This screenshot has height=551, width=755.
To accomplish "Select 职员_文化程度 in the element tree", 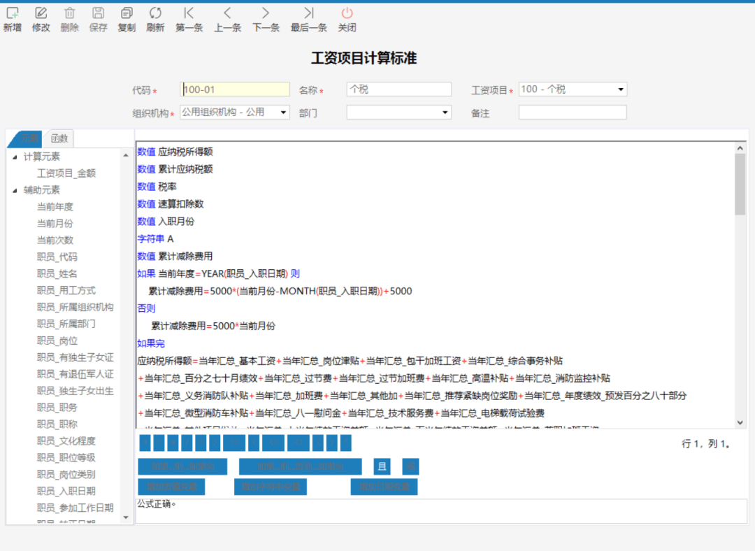I will [x=66, y=441].
